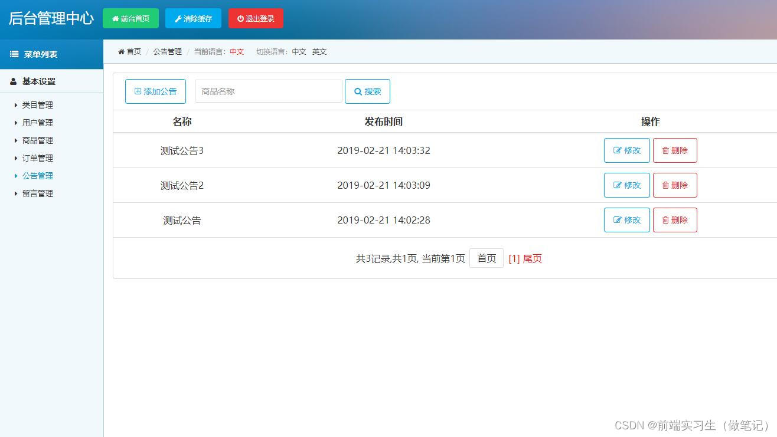Image resolution: width=777 pixels, height=437 pixels.
Task: Click 删除 for 测试公告3
Action: point(675,150)
